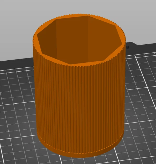Click the octagonal inner cavity of the model
Viewport: 156px width, 164px height.
click(80, 40)
